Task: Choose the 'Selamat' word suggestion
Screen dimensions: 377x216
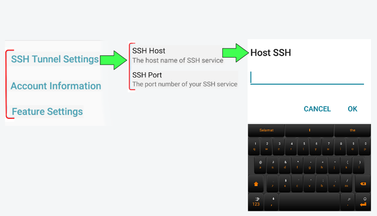Action: tap(266, 130)
